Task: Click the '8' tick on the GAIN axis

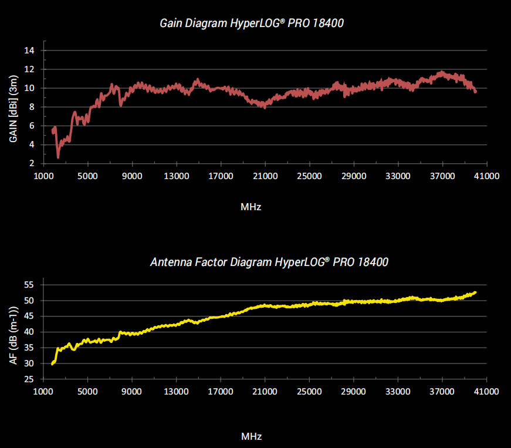Action: point(32,107)
